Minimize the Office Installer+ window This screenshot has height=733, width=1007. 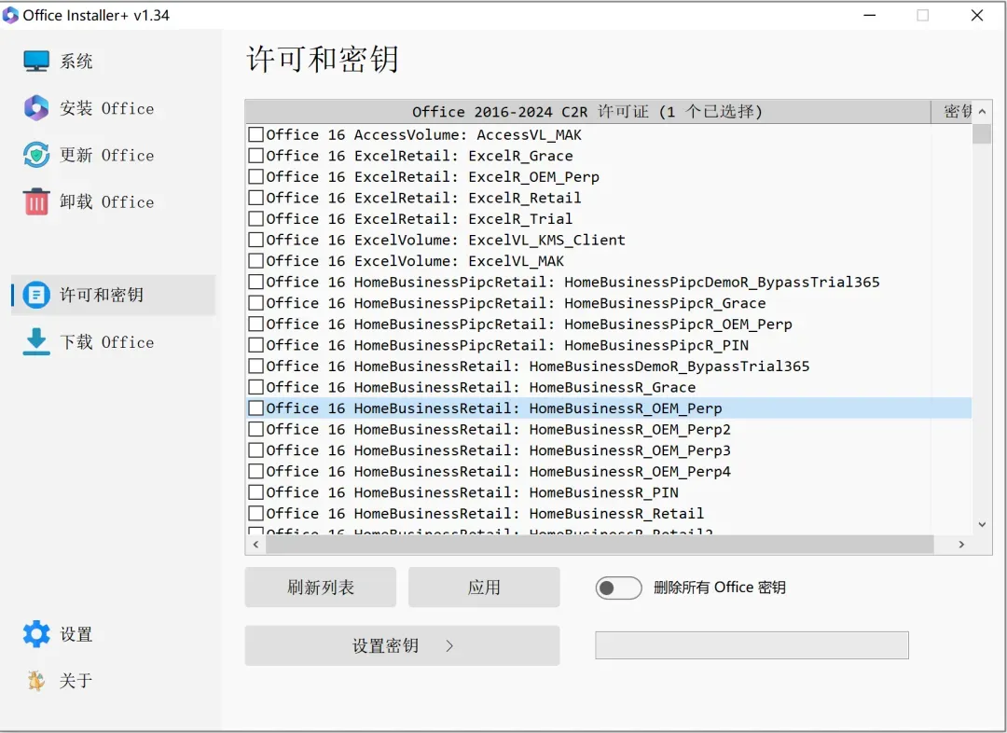(x=870, y=15)
